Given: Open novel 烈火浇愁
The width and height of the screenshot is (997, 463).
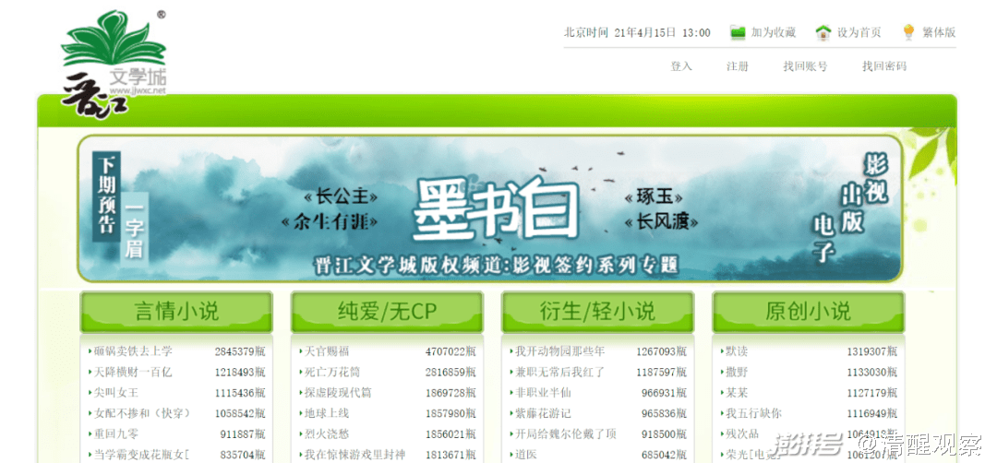Looking at the screenshot, I should (327, 434).
